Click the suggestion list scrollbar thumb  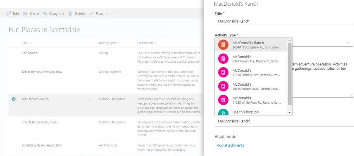[290, 74]
